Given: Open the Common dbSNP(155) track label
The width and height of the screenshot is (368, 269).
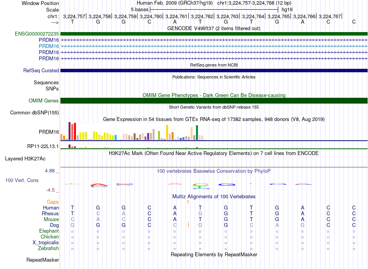Looking at the screenshot, I should 34,112.
